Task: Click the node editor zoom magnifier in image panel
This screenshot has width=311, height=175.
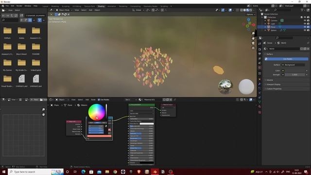Action: 43,109
